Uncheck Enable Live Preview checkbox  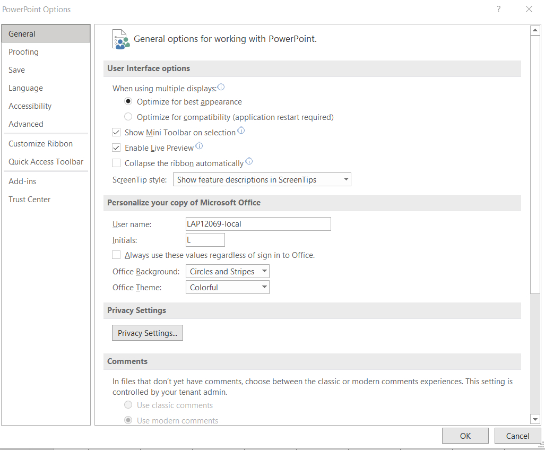(116, 148)
